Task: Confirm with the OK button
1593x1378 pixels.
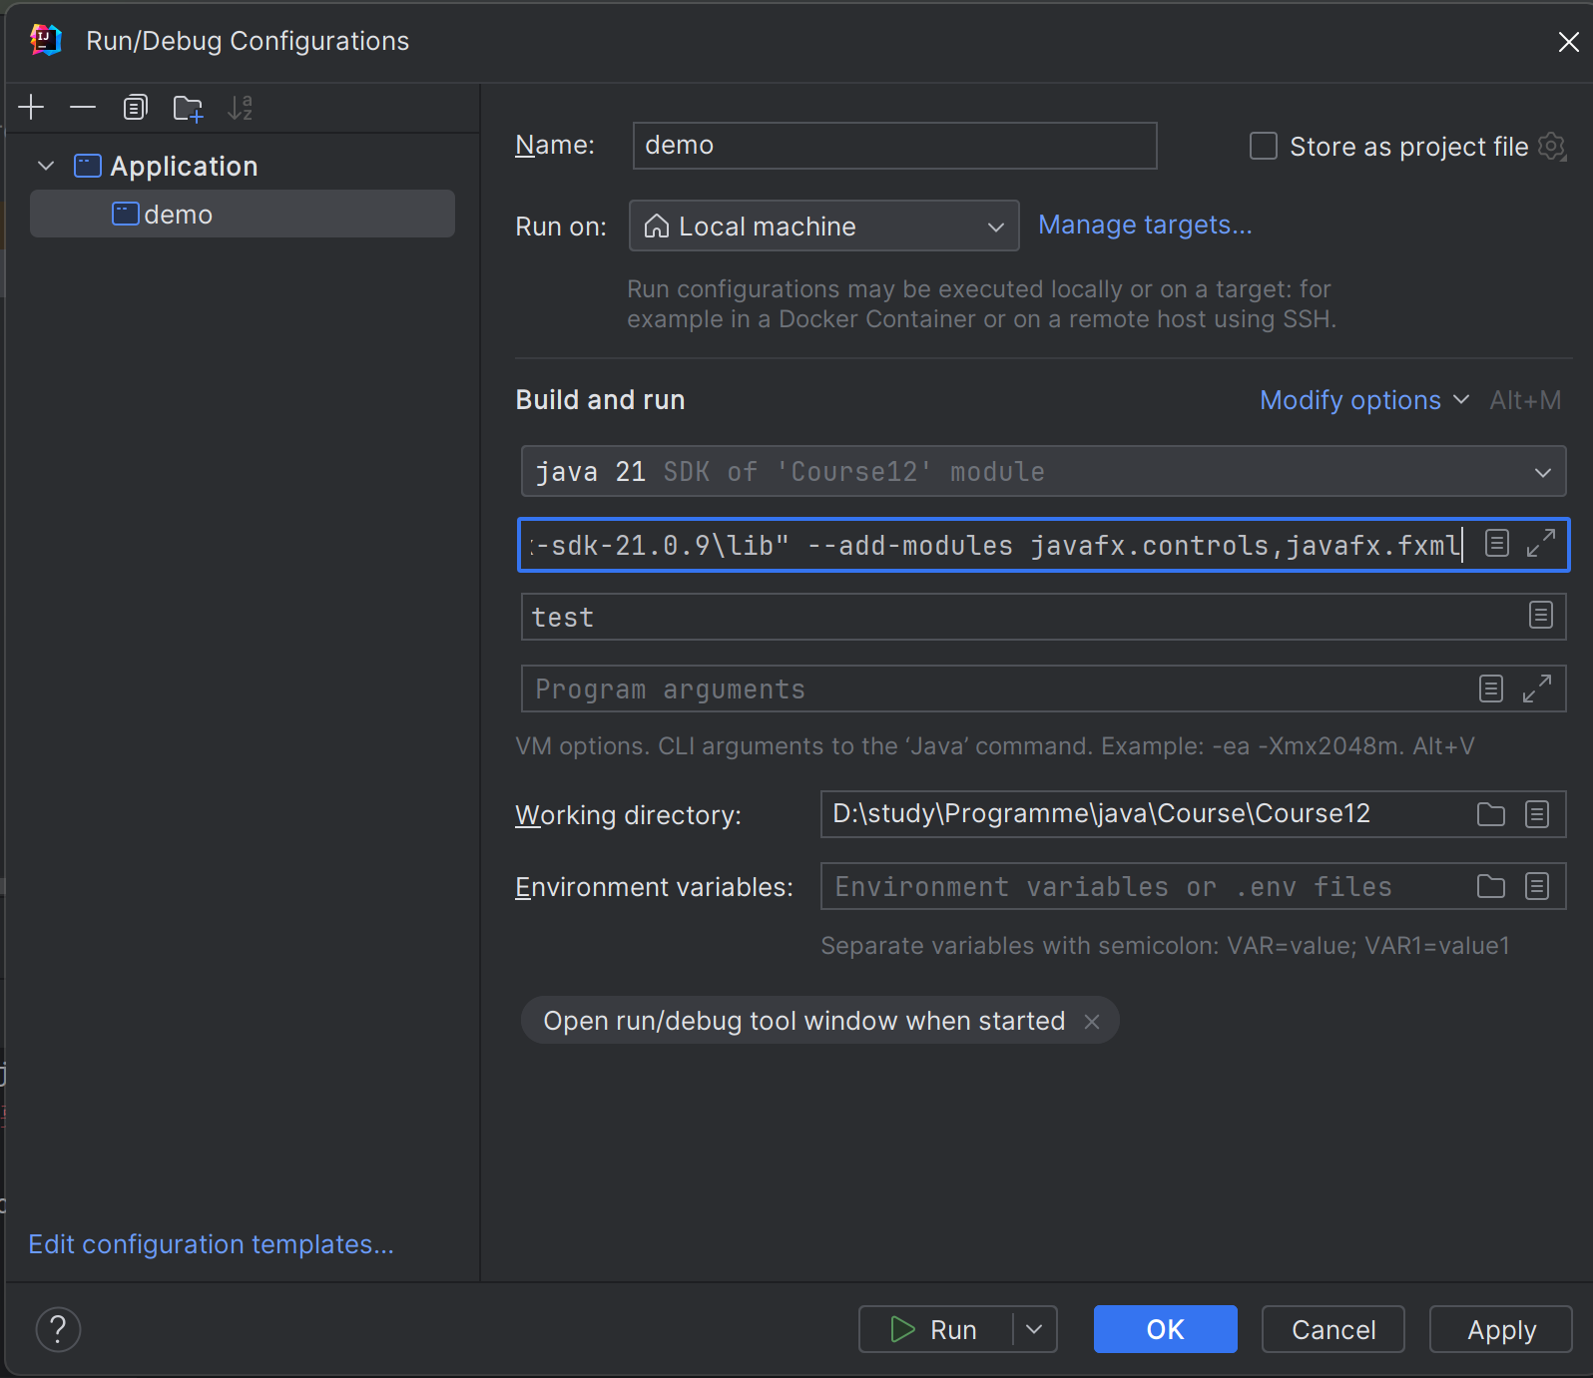Action: [1166, 1329]
